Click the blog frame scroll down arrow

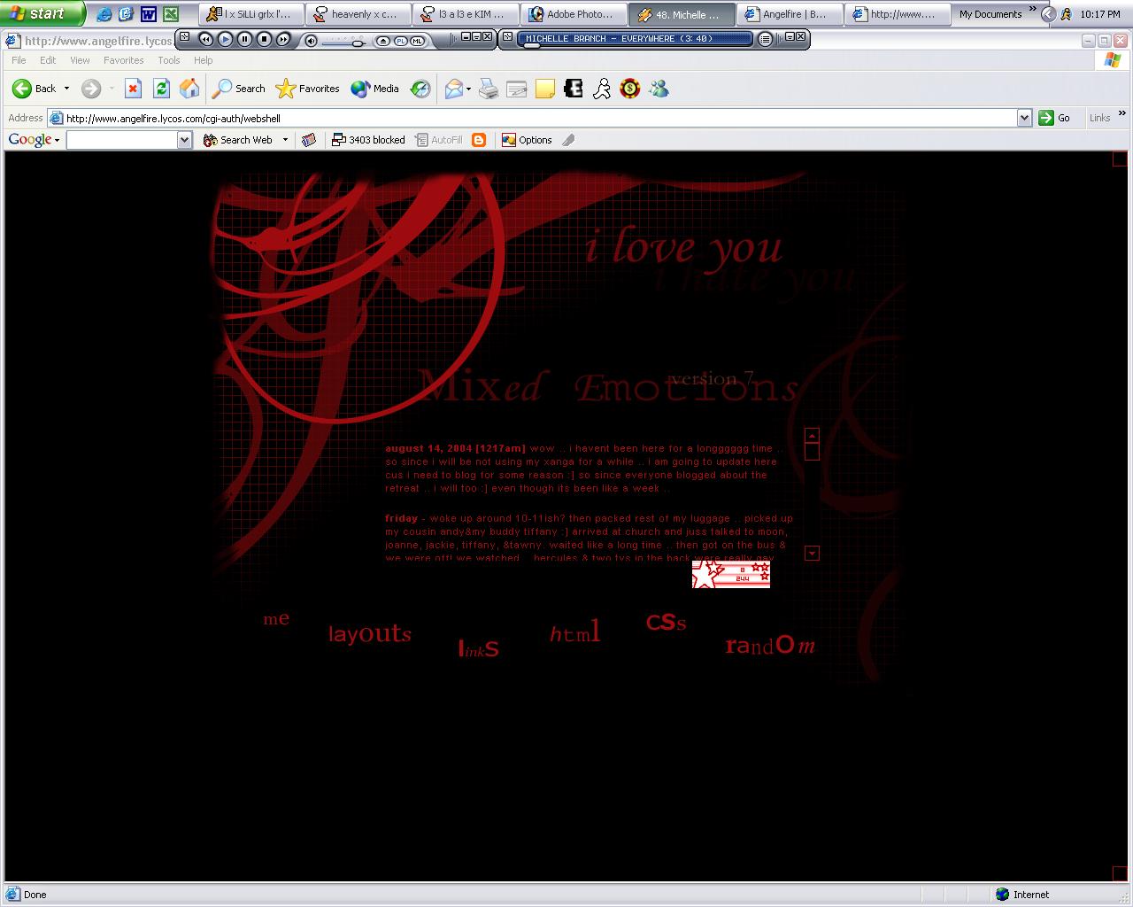[x=812, y=553]
